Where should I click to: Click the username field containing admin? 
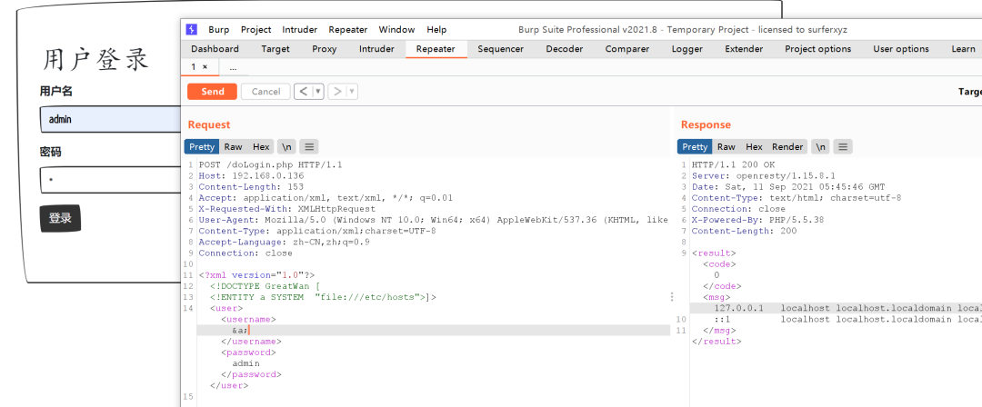(110, 119)
